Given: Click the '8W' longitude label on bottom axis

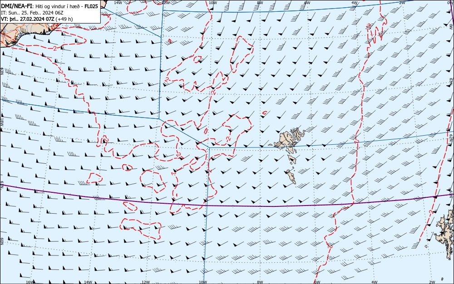Looking at the screenshot, I should click(260, 282).
